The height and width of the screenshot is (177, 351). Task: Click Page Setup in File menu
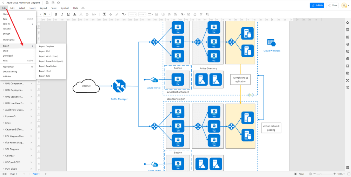[x=18, y=67]
